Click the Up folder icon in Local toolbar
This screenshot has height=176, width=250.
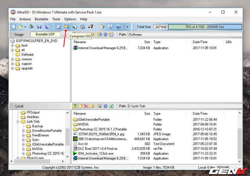75,106
